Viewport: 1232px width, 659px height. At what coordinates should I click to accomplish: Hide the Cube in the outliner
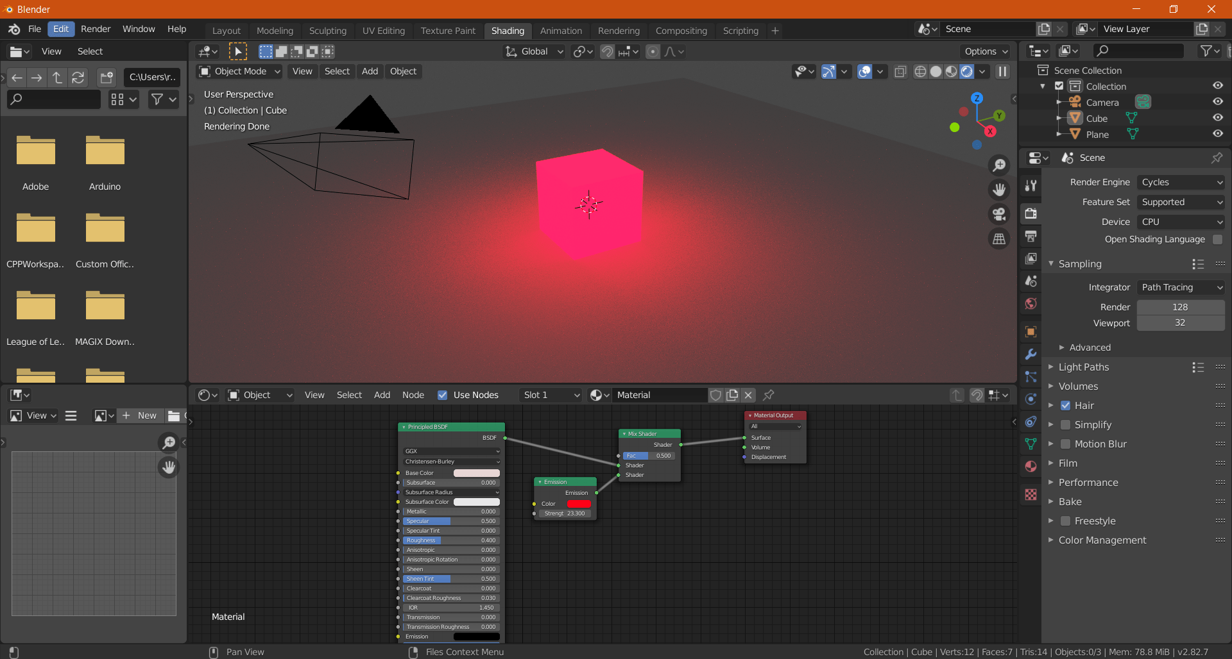pos(1218,117)
